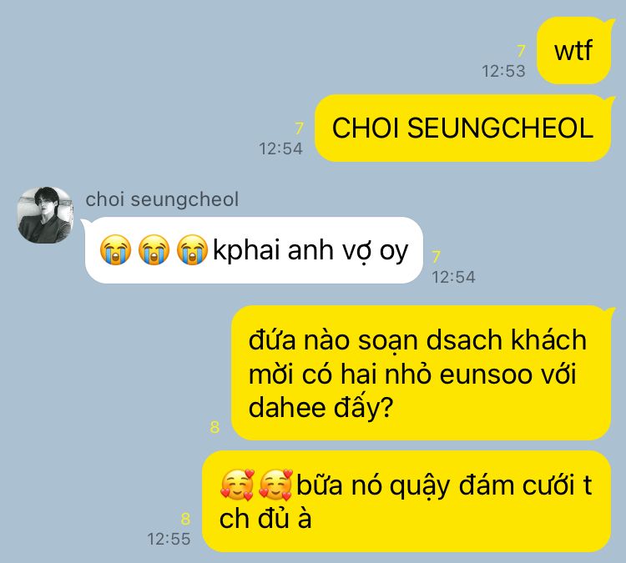The height and width of the screenshot is (563, 626).
Task: Click the first crying emoji in white bubble
Action: tap(115, 249)
